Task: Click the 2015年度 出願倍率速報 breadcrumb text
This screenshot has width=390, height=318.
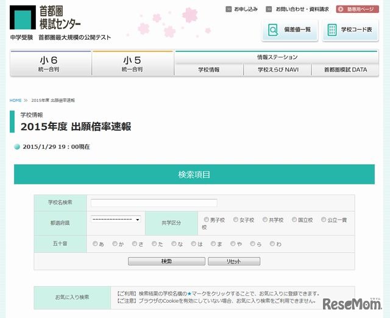Action: pos(53,100)
